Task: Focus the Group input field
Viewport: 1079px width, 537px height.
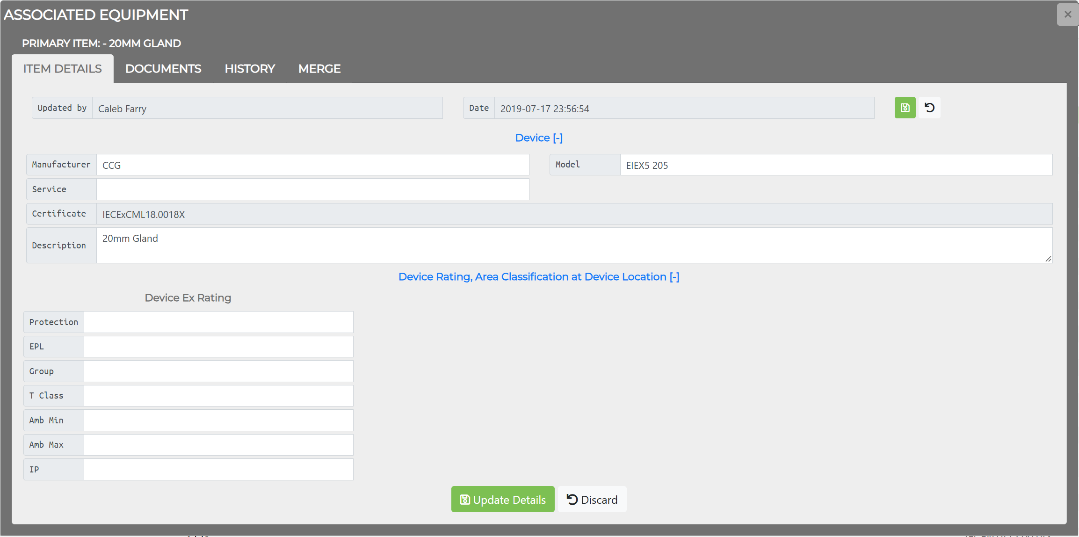Action: click(218, 371)
